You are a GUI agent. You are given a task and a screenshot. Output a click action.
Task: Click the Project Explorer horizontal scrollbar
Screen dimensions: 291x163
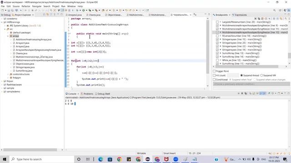[x=30, y=150]
